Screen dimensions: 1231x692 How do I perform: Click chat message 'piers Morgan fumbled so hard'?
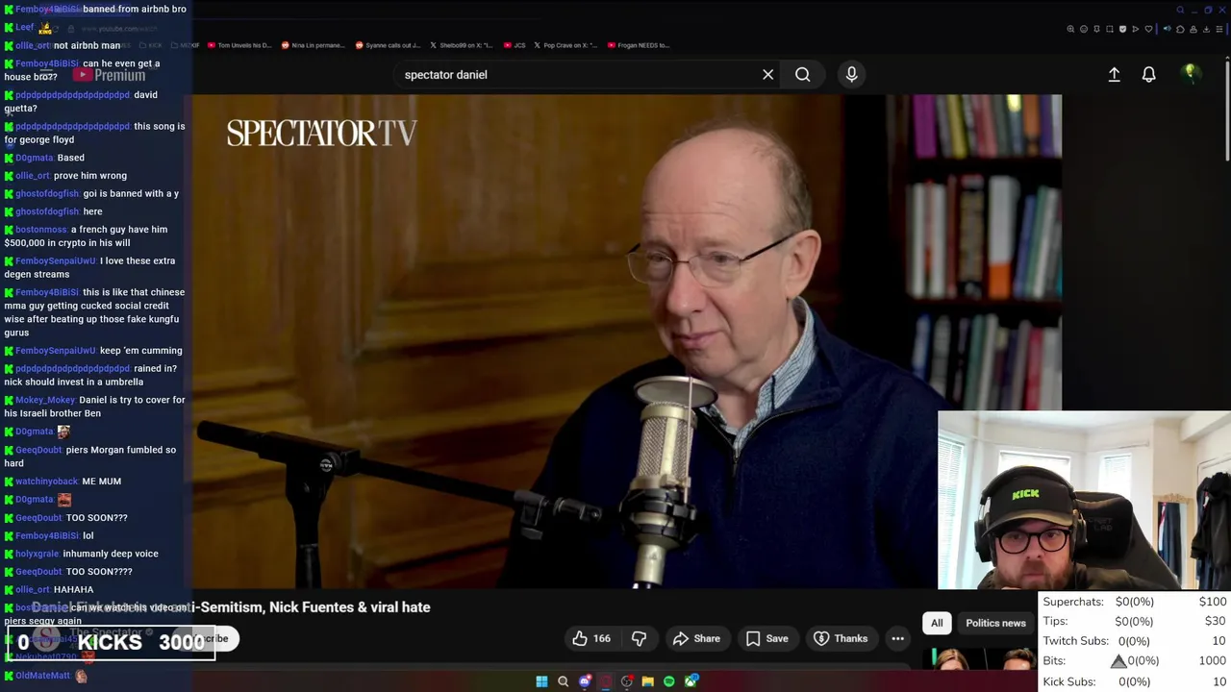point(89,457)
